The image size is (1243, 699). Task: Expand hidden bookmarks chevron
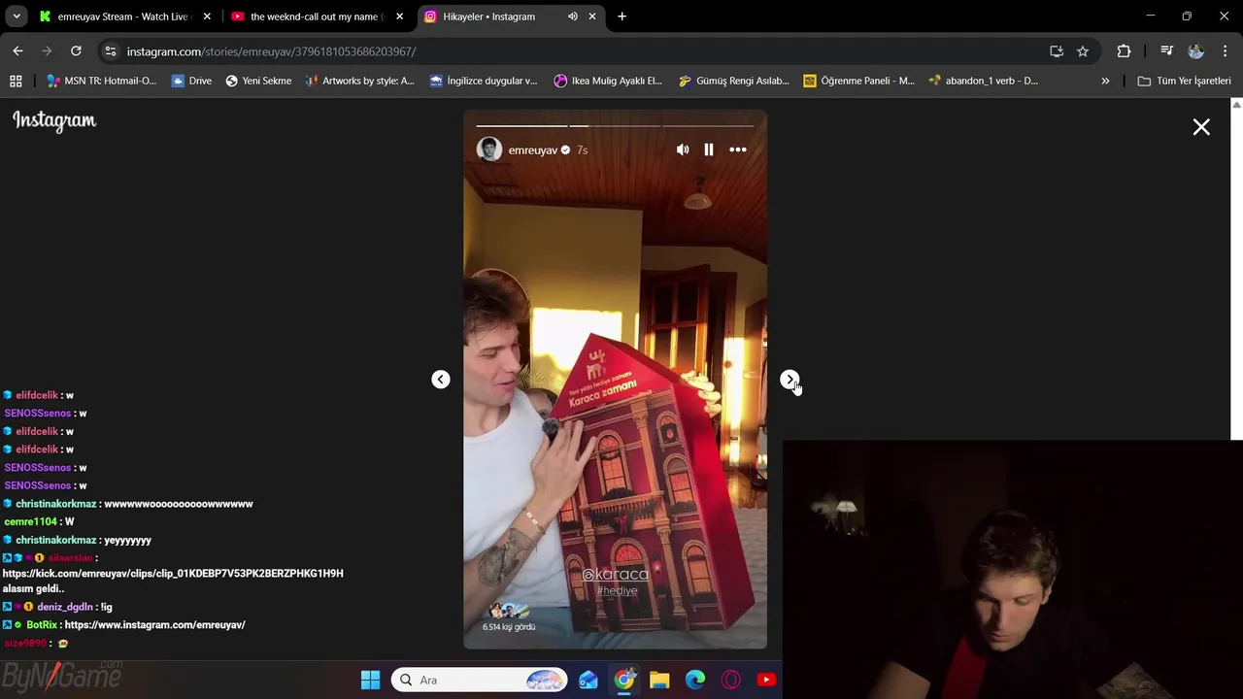(1105, 81)
